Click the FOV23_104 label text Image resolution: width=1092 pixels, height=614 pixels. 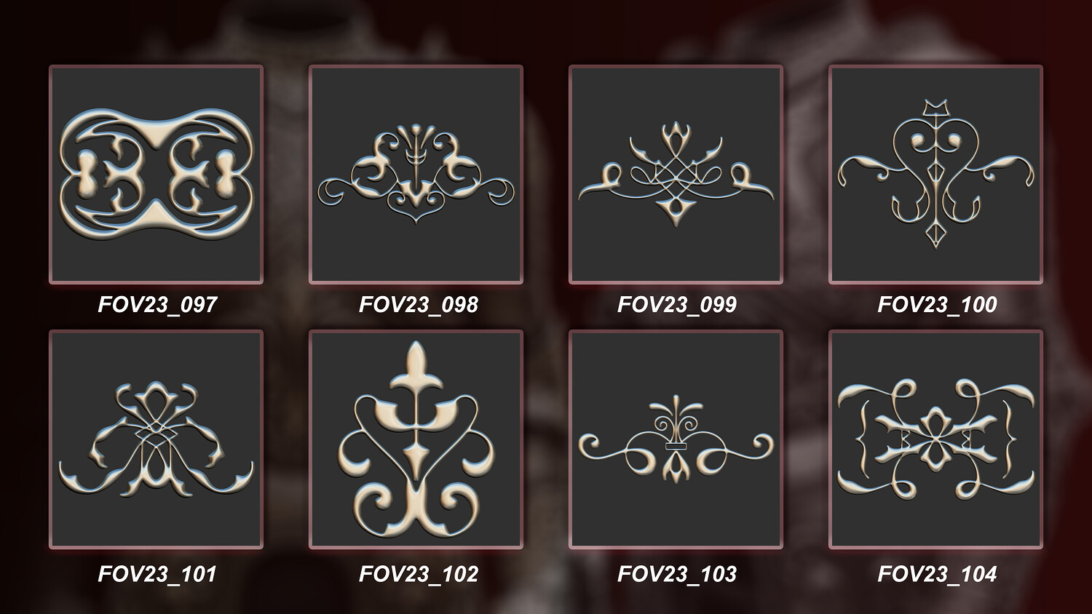click(937, 574)
